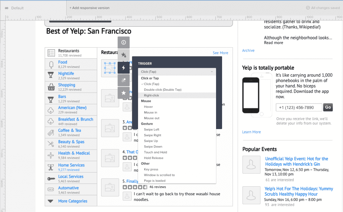
Task: Choose Mouse out trigger option
Action: click(177, 118)
